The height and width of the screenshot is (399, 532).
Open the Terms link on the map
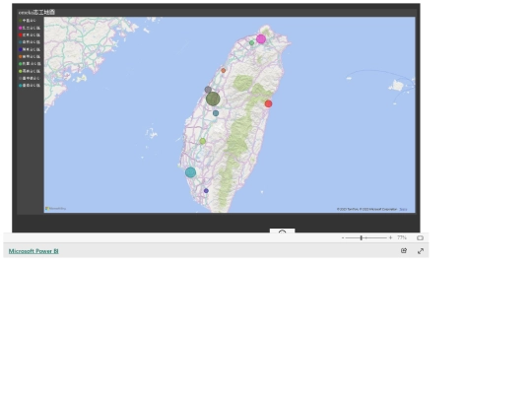pos(403,209)
